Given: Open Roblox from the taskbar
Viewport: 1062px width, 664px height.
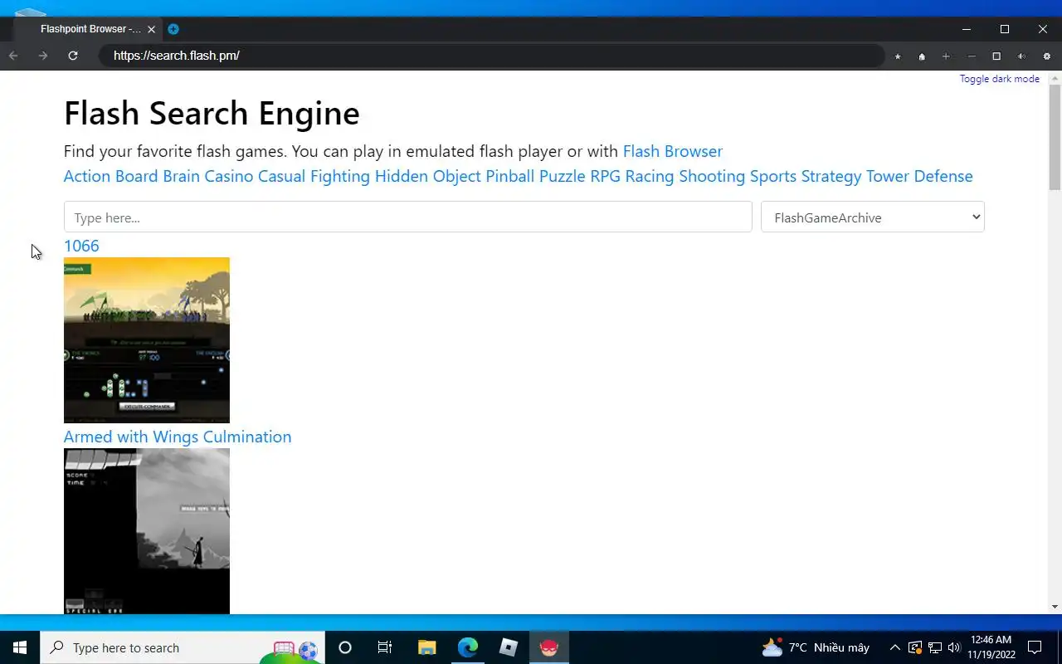Looking at the screenshot, I should pos(509,647).
